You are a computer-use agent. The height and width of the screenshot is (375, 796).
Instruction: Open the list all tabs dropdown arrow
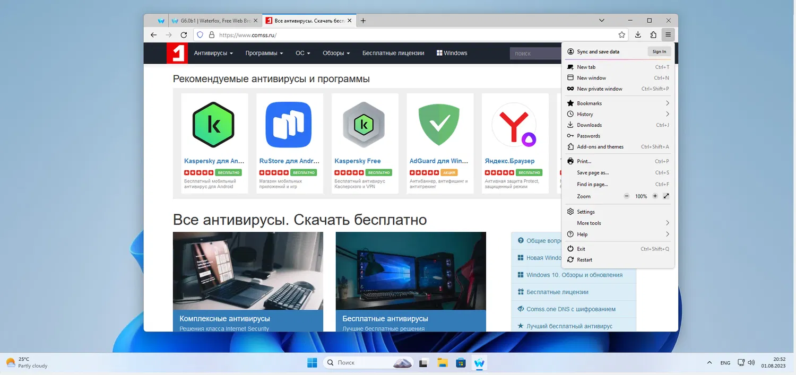[602, 21]
